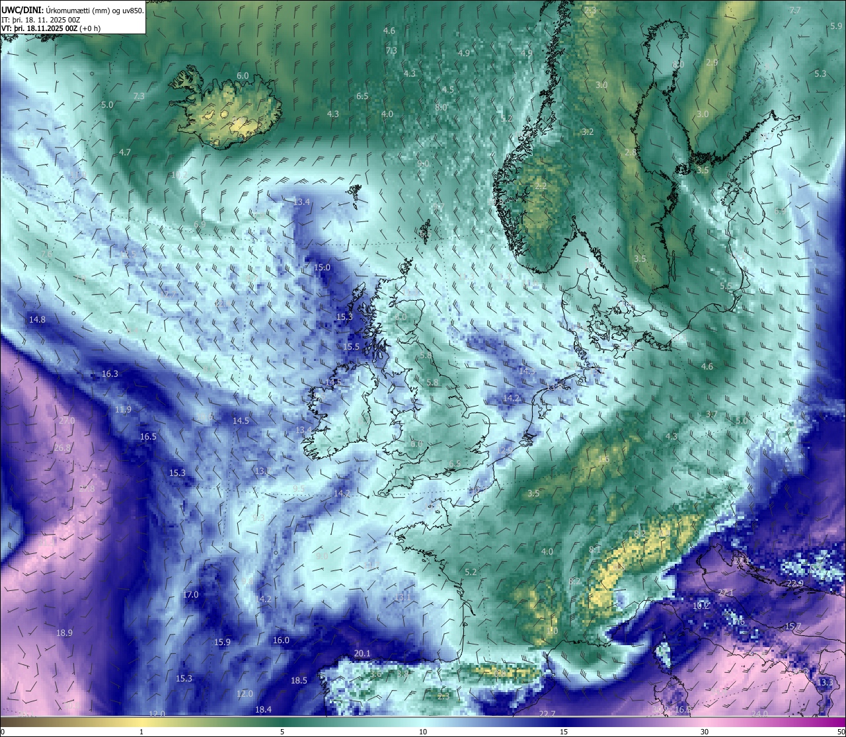This screenshot has width=846, height=737.
Task: Click the 5.9 value in the top right
Action: [836, 26]
